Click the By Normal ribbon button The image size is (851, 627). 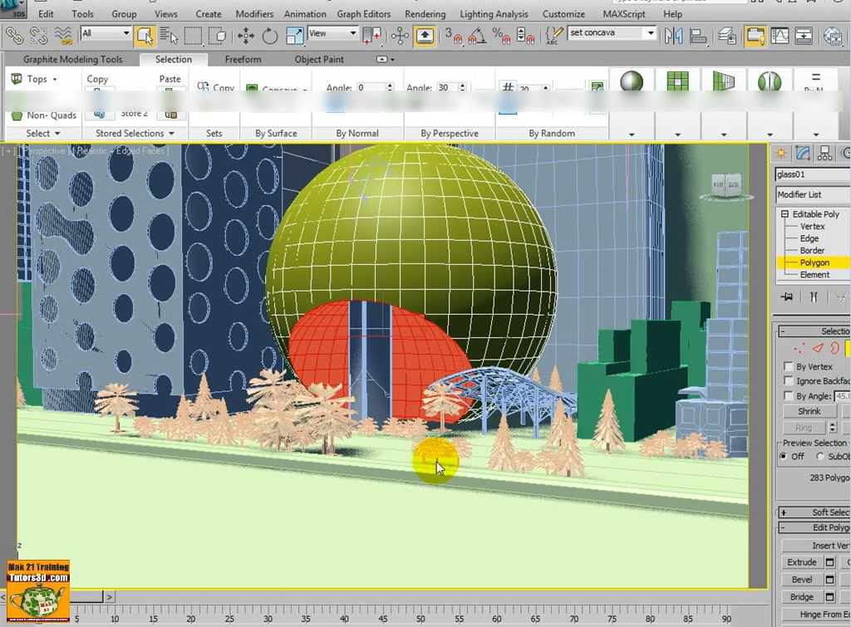point(359,133)
